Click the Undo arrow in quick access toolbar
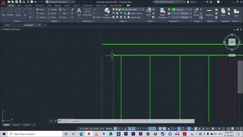Image resolution: width=243 pixels, height=137 pixels. pos(36,2)
